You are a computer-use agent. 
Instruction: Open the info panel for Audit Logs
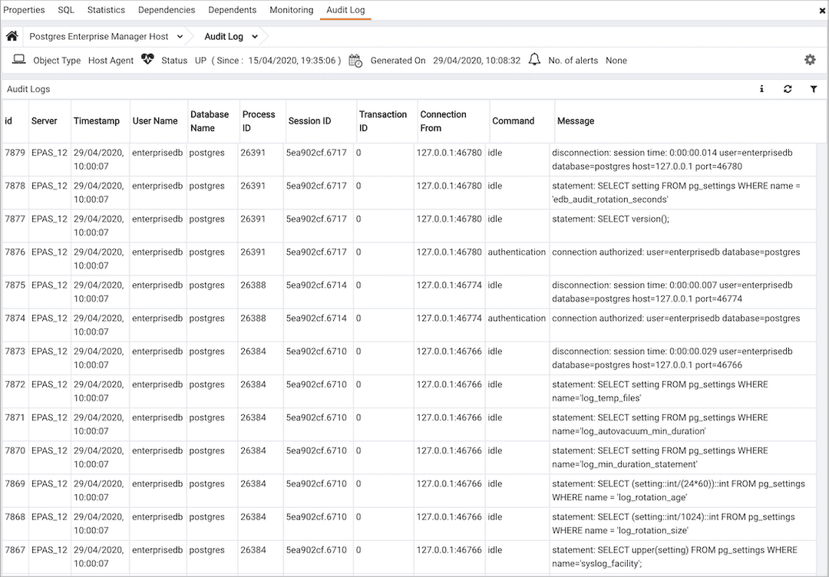761,89
